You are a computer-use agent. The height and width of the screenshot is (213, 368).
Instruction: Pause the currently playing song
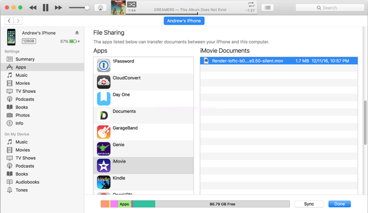point(46,8)
